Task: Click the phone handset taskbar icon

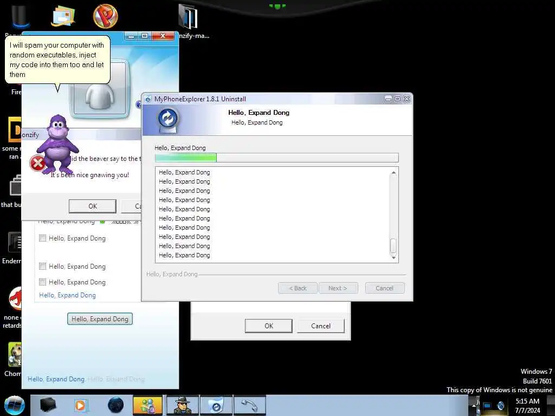Action: tap(250, 405)
